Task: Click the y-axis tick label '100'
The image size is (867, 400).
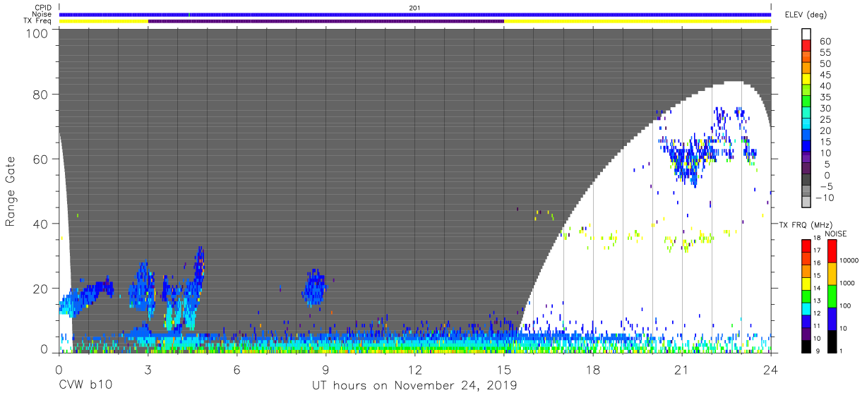Action: (x=37, y=33)
